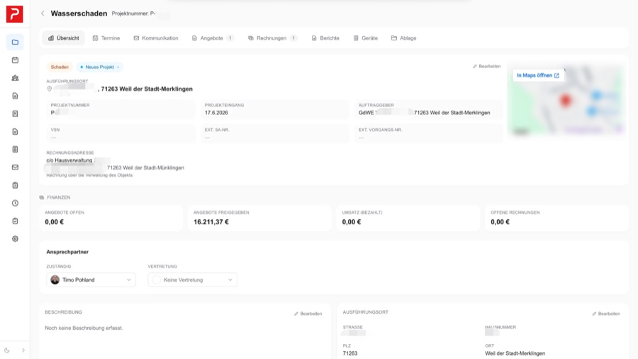This screenshot has width=638, height=359.
Task: Open the calendar icon in sidebar
Action: [x=15, y=60]
